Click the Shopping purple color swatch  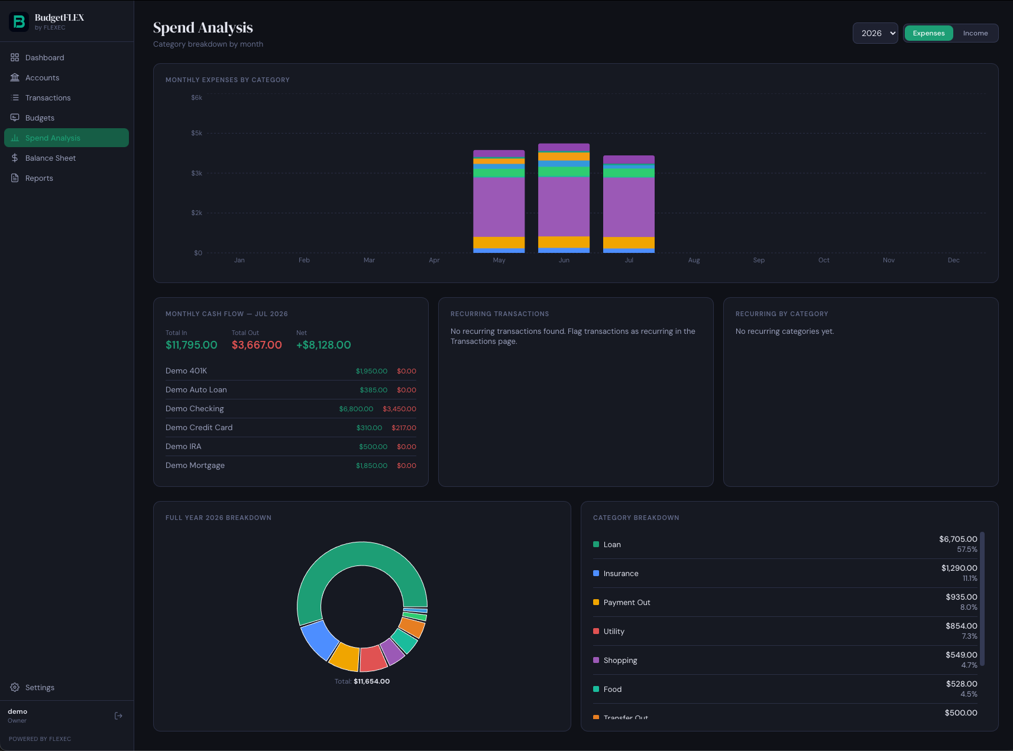pos(596,660)
